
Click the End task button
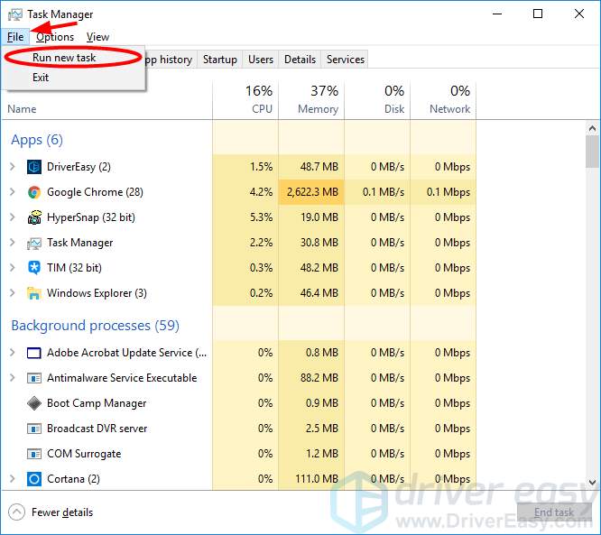click(x=554, y=512)
